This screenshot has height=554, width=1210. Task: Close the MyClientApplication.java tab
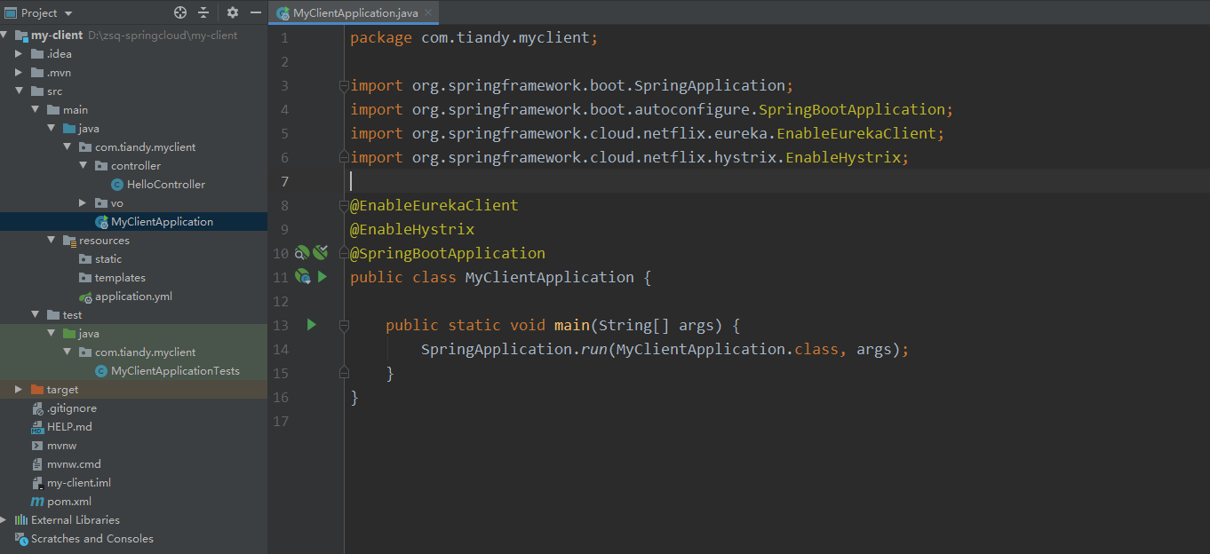(428, 13)
